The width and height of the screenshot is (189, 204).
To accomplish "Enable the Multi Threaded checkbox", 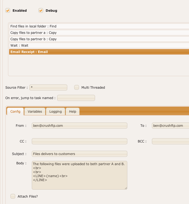I will click(77, 87).
